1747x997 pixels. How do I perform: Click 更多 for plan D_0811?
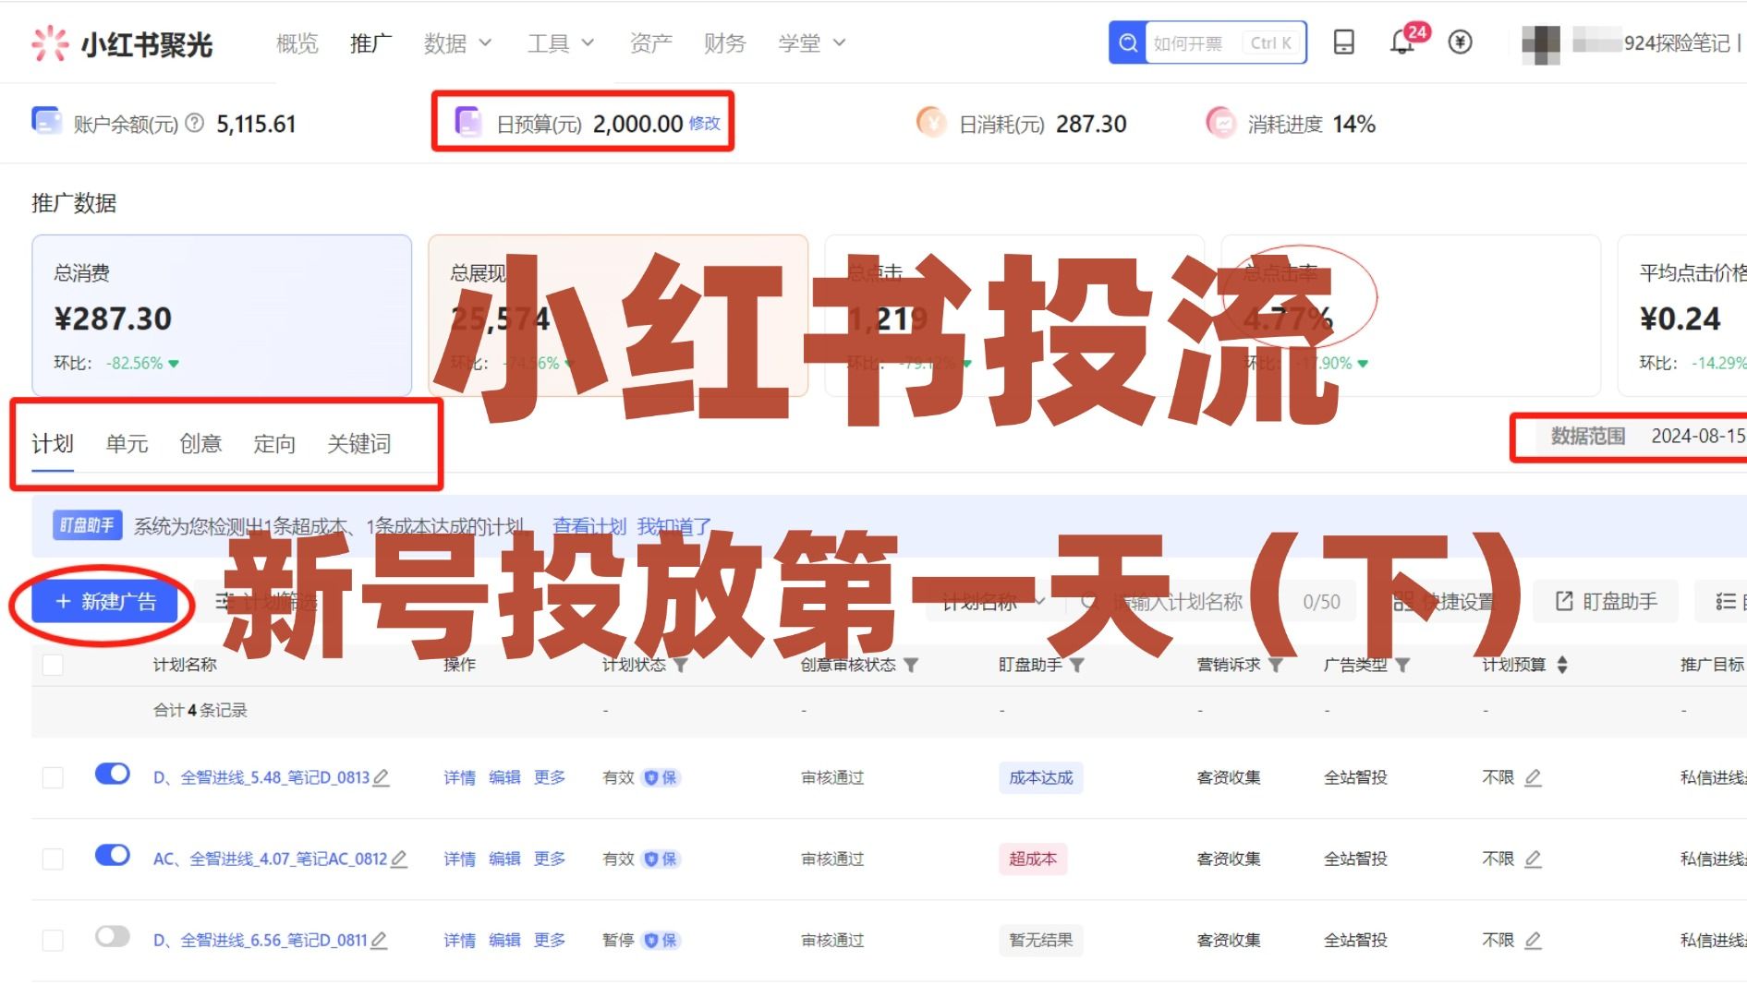click(x=550, y=940)
